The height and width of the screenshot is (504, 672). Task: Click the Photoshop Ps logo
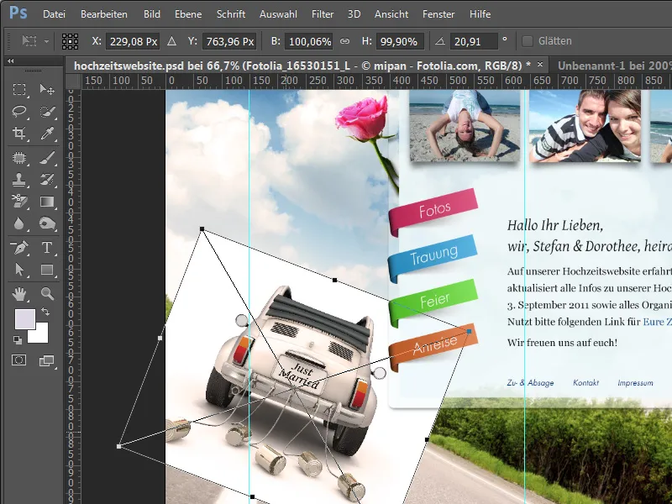(x=18, y=13)
